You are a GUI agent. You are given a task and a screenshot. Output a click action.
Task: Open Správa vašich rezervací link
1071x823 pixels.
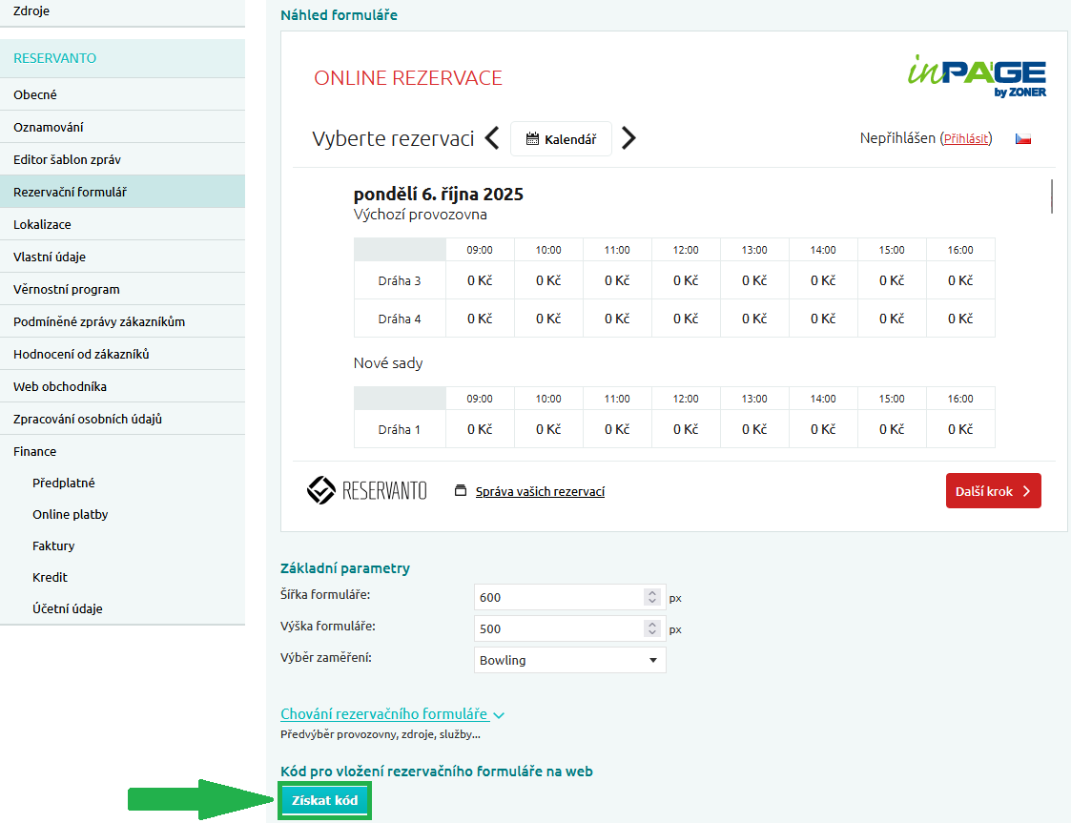[540, 492]
